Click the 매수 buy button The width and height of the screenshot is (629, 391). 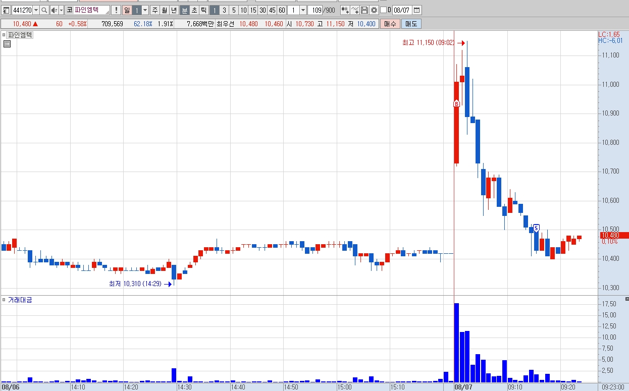pyautogui.click(x=390, y=24)
